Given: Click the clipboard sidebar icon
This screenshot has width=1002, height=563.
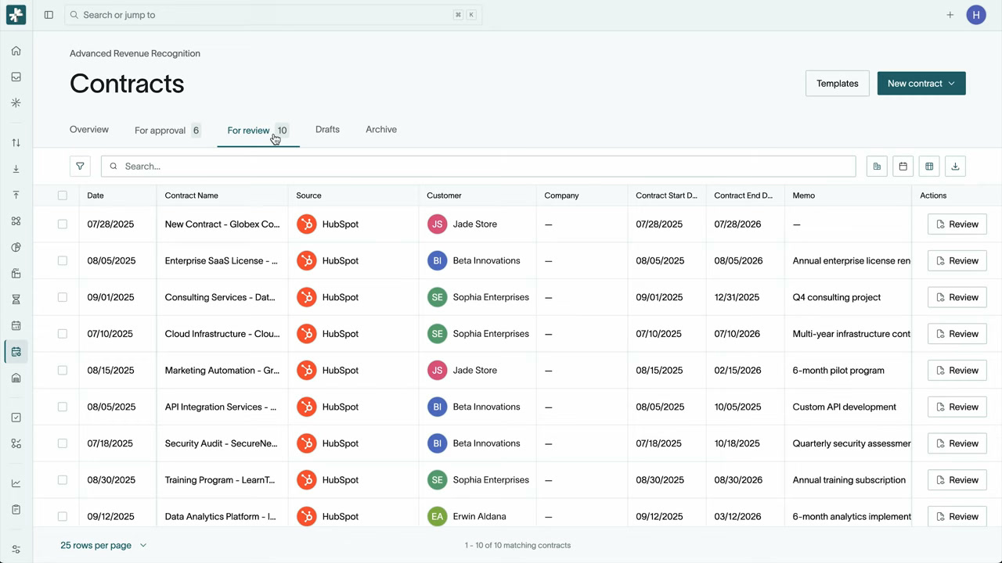Looking at the screenshot, I should point(16,509).
